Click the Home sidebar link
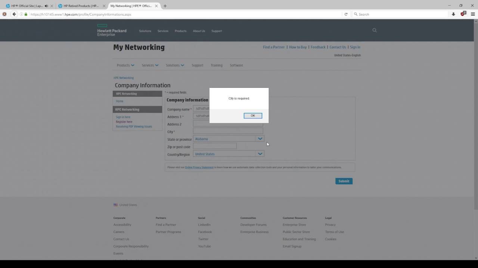 point(119,101)
